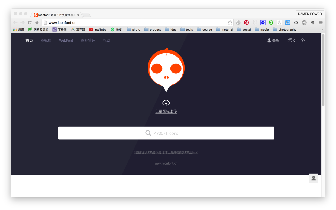Open the blue shopping extension icon
This screenshot has width=336, height=210.
tap(287, 22)
